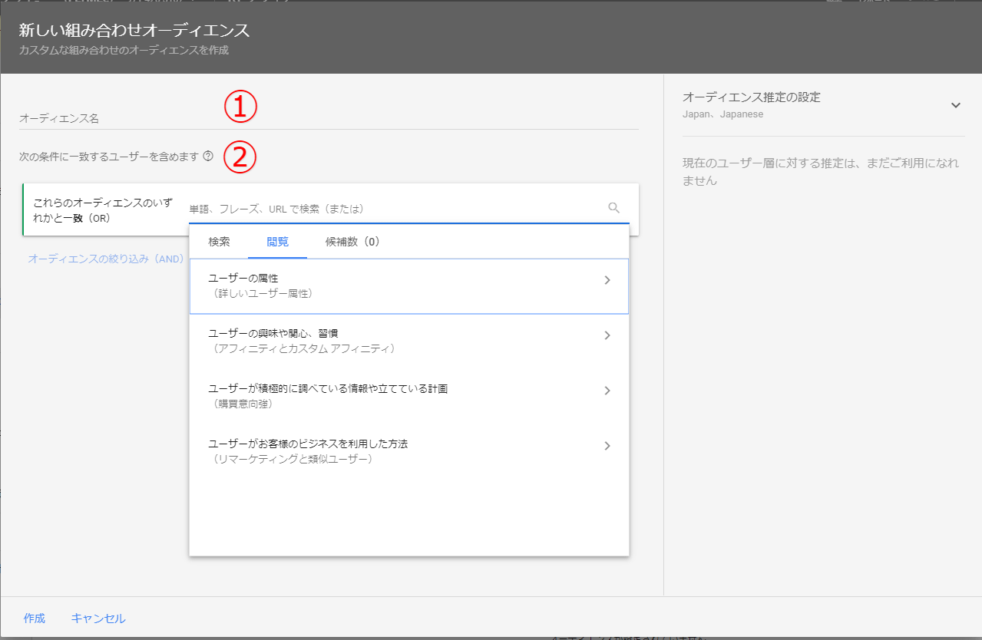This screenshot has width=982, height=640.
Task: Expand the オーディエンス推定の設定 dropdown arrow
Action: pyautogui.click(x=955, y=105)
